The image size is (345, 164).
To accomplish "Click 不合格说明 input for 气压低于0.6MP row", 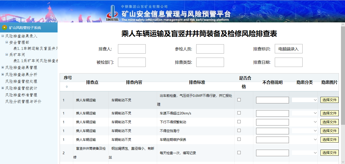I will coord(273,100).
